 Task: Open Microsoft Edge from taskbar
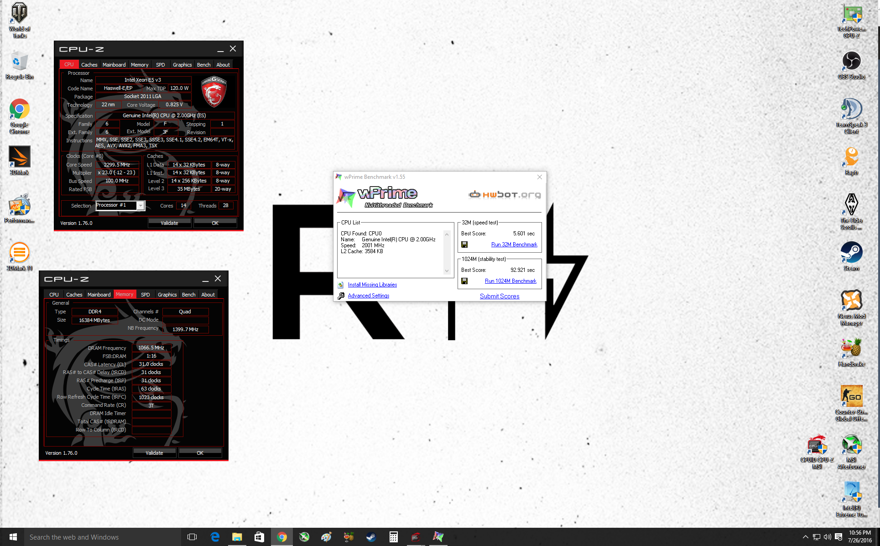[x=215, y=537]
